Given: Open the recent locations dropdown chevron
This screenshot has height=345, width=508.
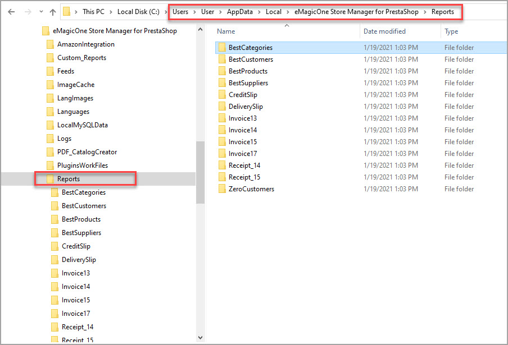Looking at the screenshot, I should 41,12.
